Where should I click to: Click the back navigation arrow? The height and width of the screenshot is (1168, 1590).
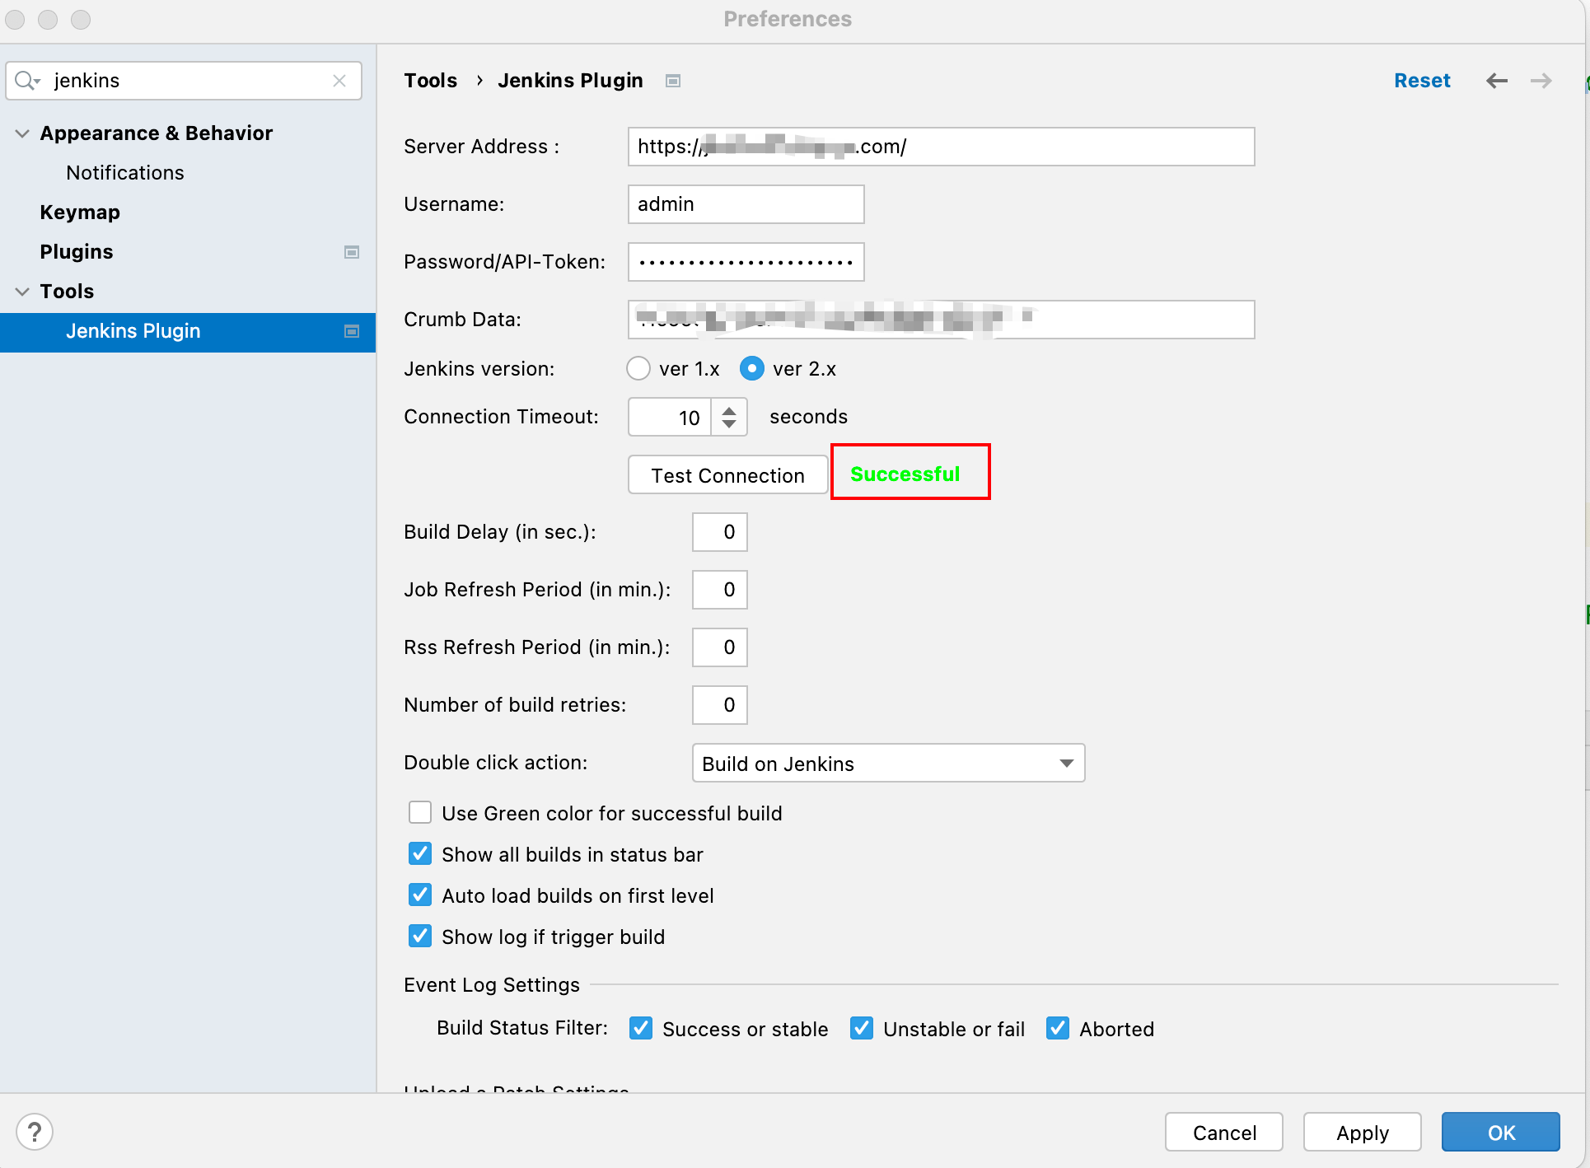(1496, 81)
